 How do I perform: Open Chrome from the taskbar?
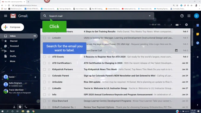(33, 111)
